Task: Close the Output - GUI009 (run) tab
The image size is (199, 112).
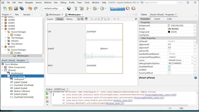Action: pyautogui.click(x=67, y=89)
